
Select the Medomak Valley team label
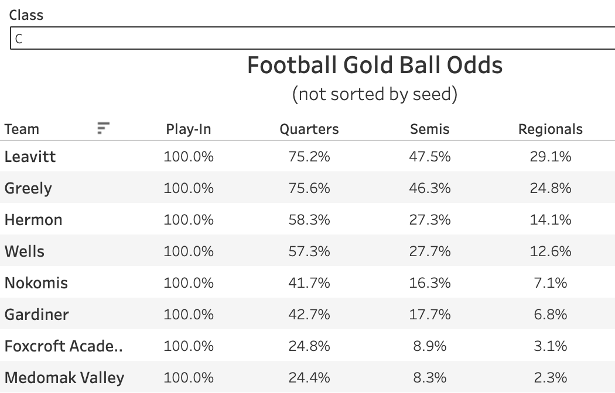point(64,378)
